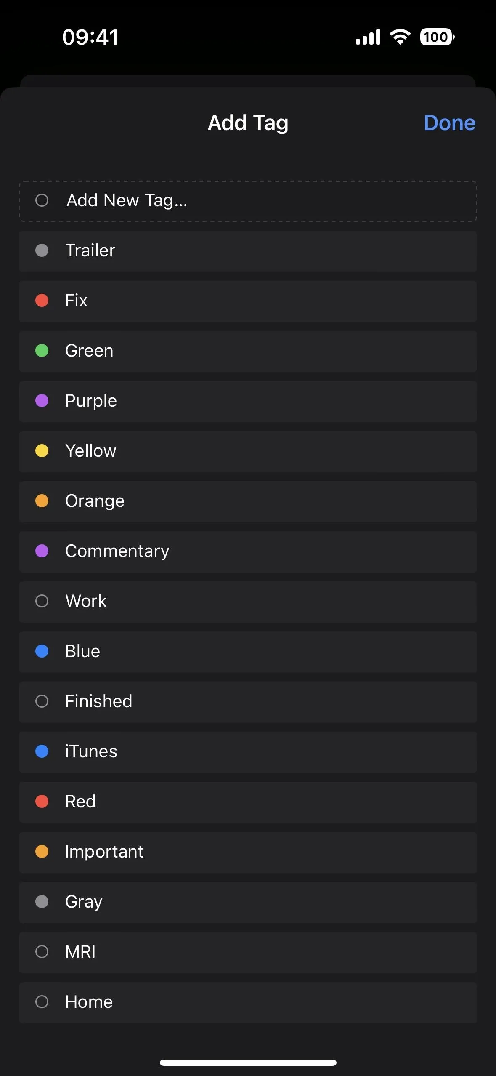Tap the orange dot beside Important
496x1076 pixels.
42,852
